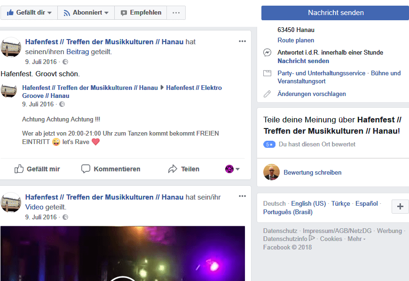Screen dimensions: 409x281
Task: Select the Empfehlen page option
Action: coord(141,13)
